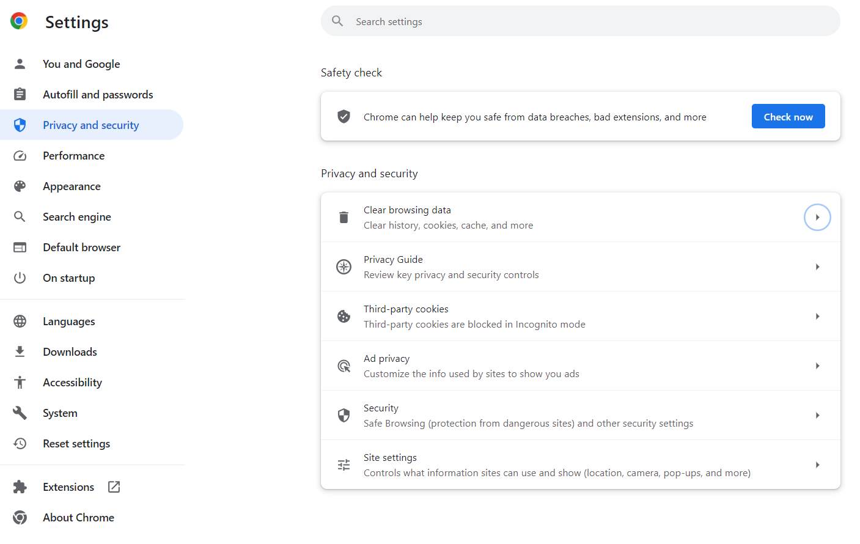
Task: Click the speedometer icon for Performance
Action: (20, 155)
